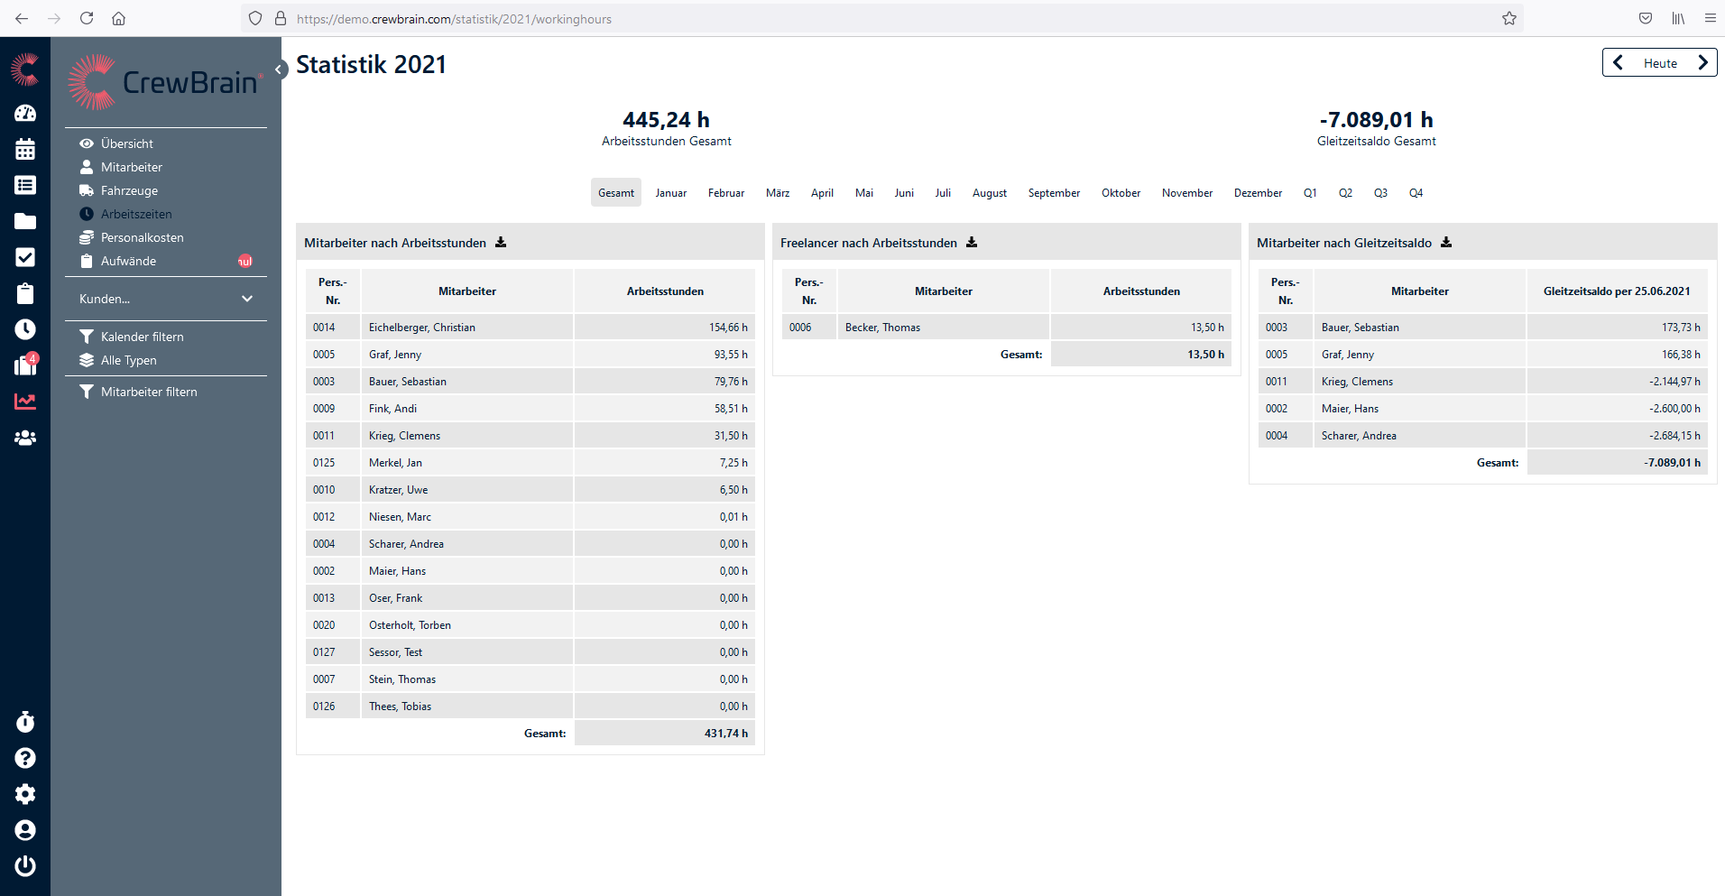The width and height of the screenshot is (1725, 896).
Task: Open the Mitarbeiter filtern filter
Action: pos(149,392)
